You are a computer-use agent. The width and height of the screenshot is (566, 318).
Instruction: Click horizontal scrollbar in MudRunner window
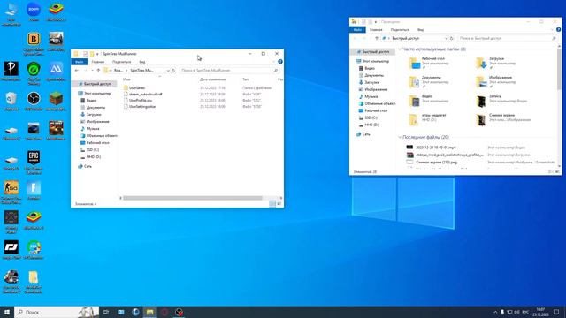[x=193, y=198]
